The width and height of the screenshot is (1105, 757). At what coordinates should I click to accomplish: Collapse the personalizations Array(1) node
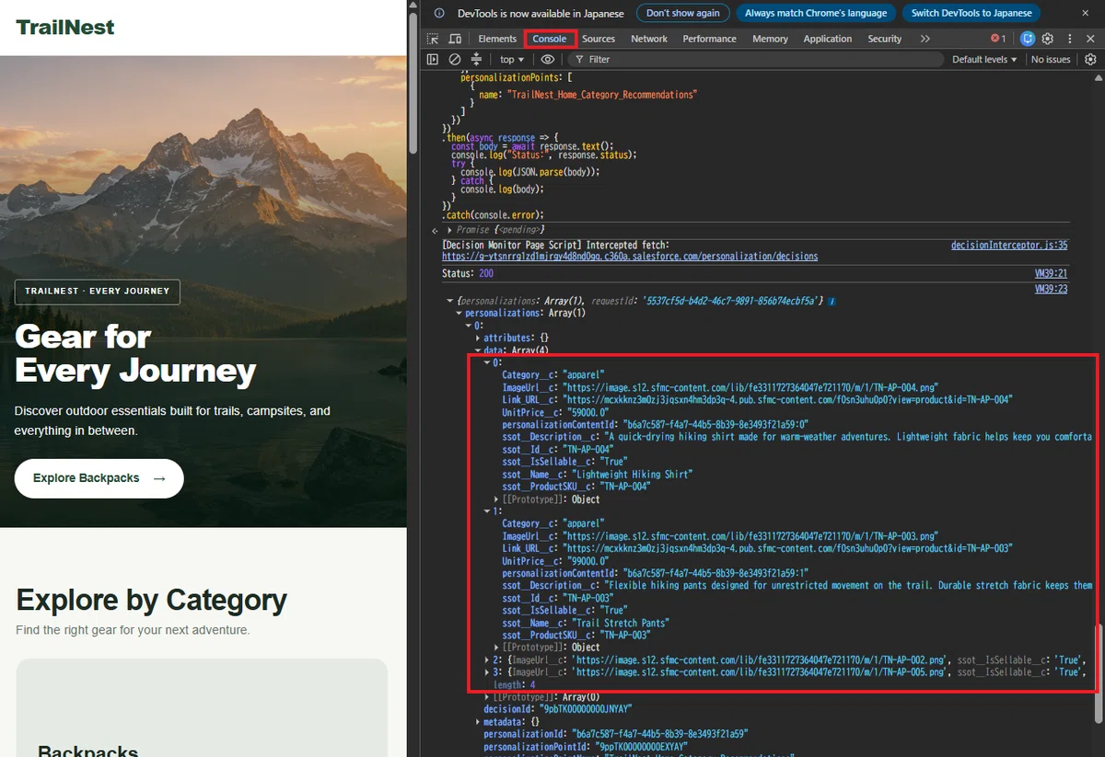(x=459, y=313)
